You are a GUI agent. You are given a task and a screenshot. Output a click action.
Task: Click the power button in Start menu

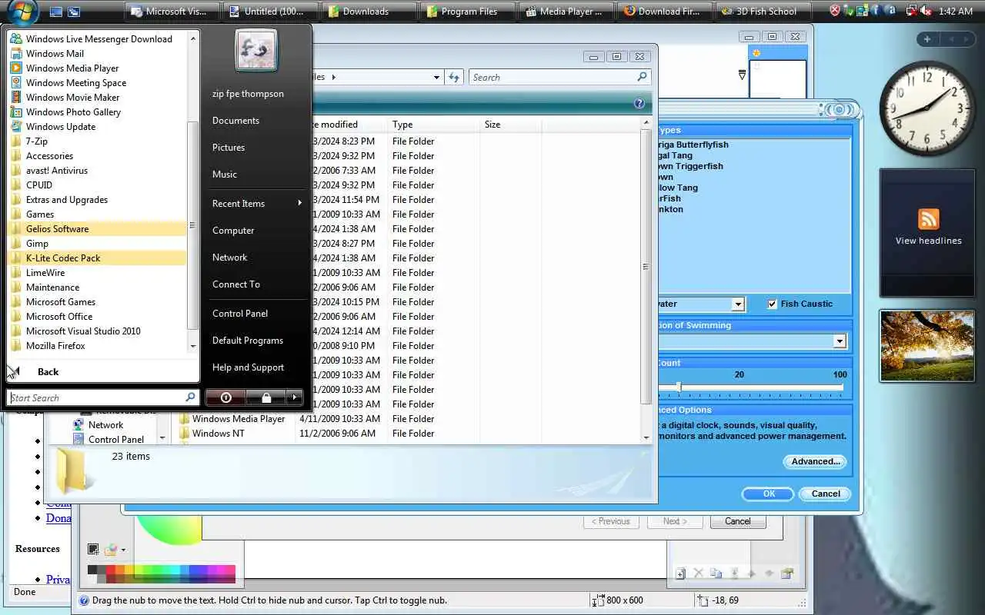tap(225, 397)
